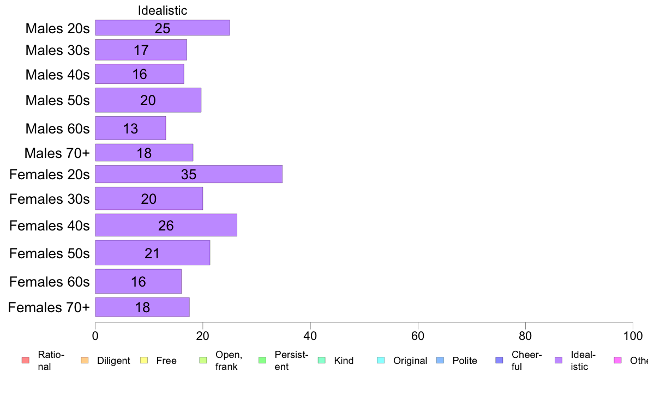Viewport: 648px width, 401px height.
Task: Select the Cheerful legend swatch
Action: [x=499, y=361]
